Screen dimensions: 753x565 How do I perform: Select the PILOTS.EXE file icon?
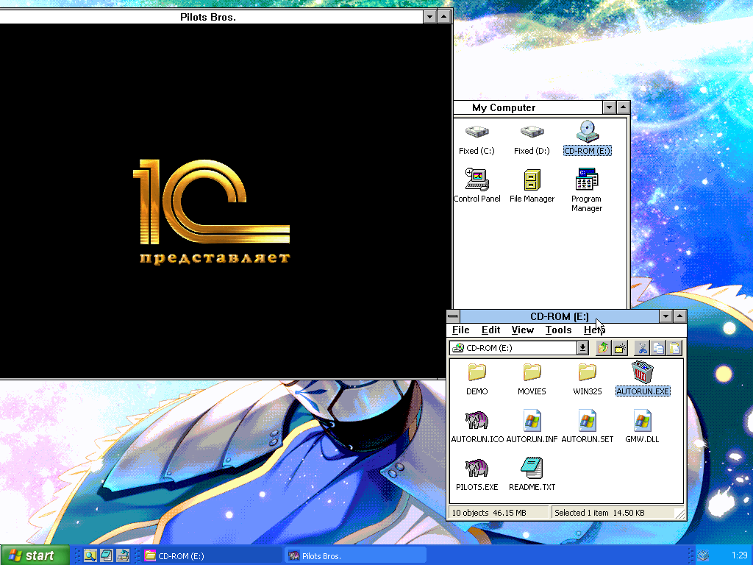click(x=477, y=469)
